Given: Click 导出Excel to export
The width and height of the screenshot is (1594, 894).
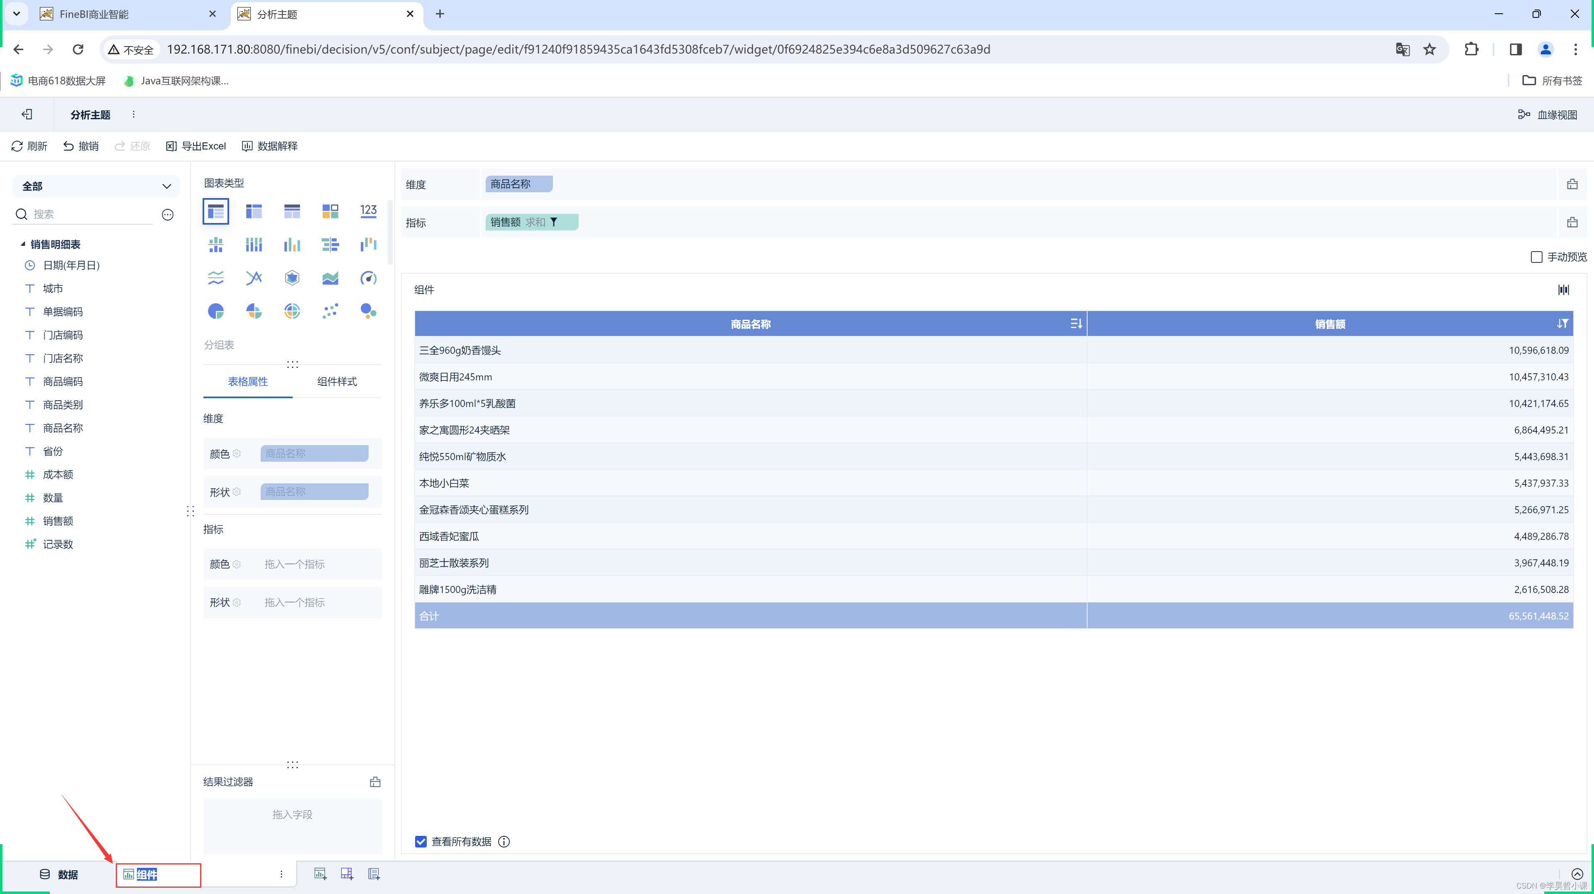Looking at the screenshot, I should click(196, 146).
